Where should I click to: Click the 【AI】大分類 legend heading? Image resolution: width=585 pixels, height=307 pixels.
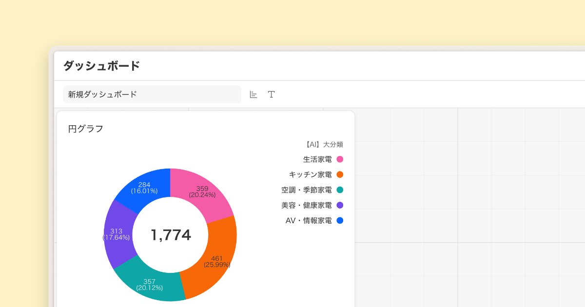pyautogui.click(x=324, y=144)
